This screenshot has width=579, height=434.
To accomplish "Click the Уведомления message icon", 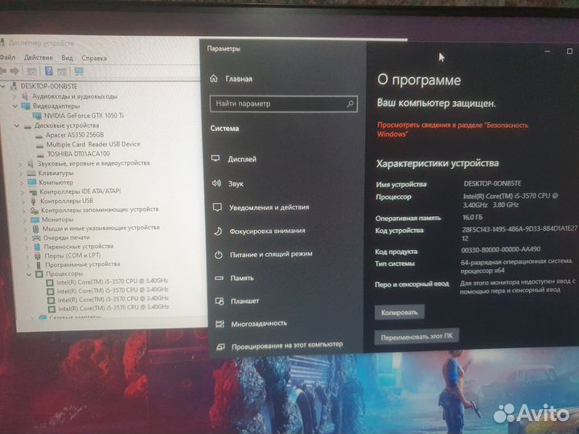I will (217, 207).
